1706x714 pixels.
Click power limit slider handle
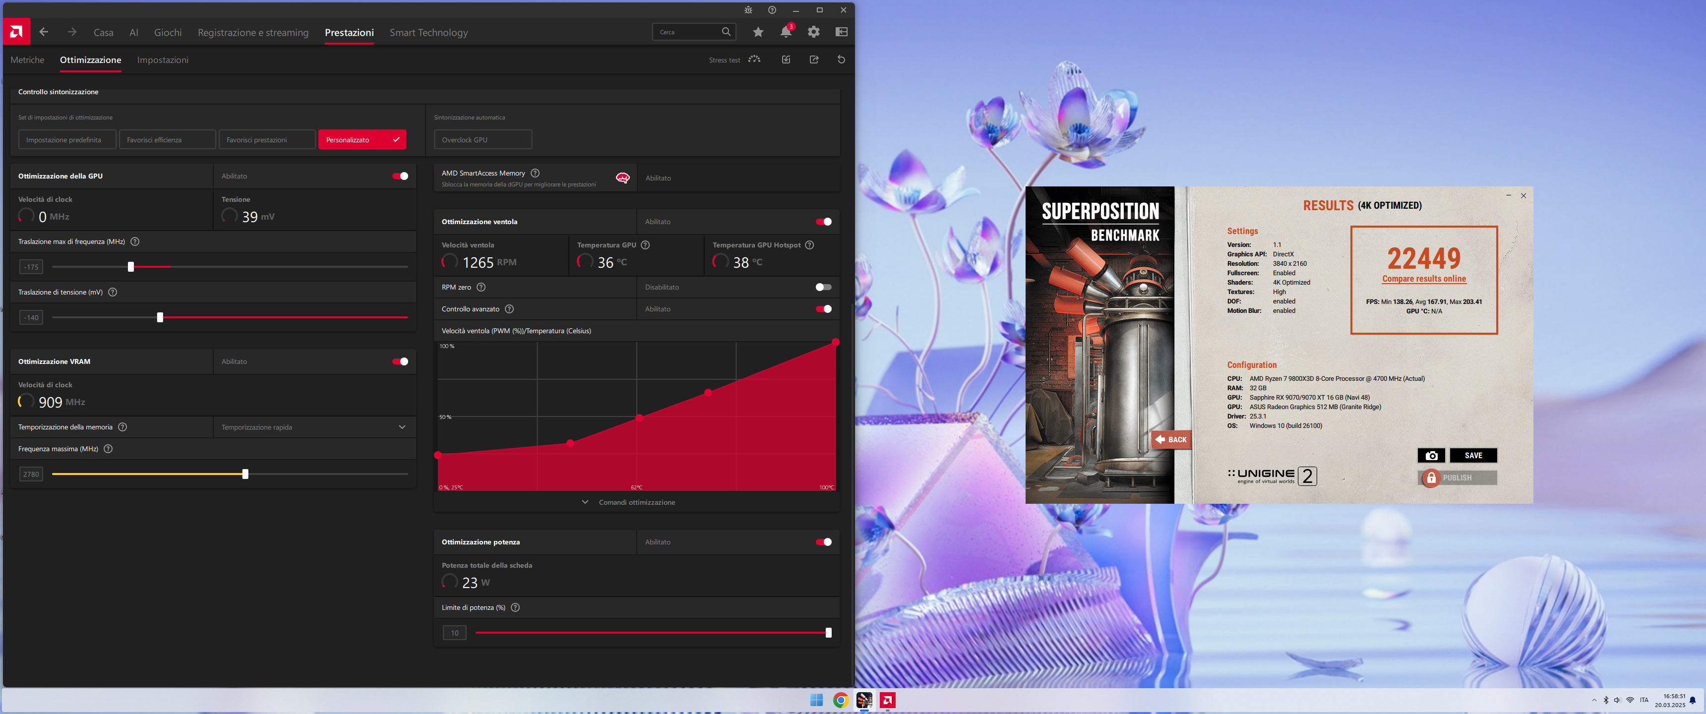coord(829,633)
